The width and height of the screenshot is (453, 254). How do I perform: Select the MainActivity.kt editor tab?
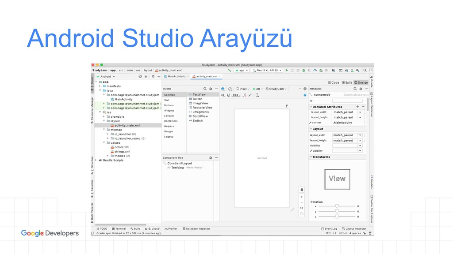[x=176, y=76]
